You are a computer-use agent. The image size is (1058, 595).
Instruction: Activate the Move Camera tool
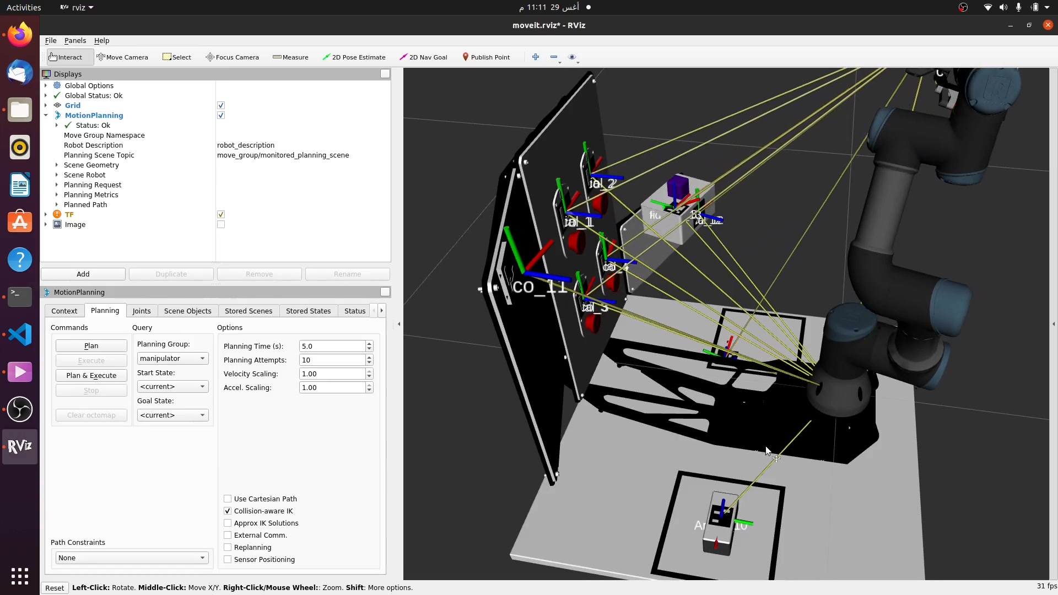point(122,57)
